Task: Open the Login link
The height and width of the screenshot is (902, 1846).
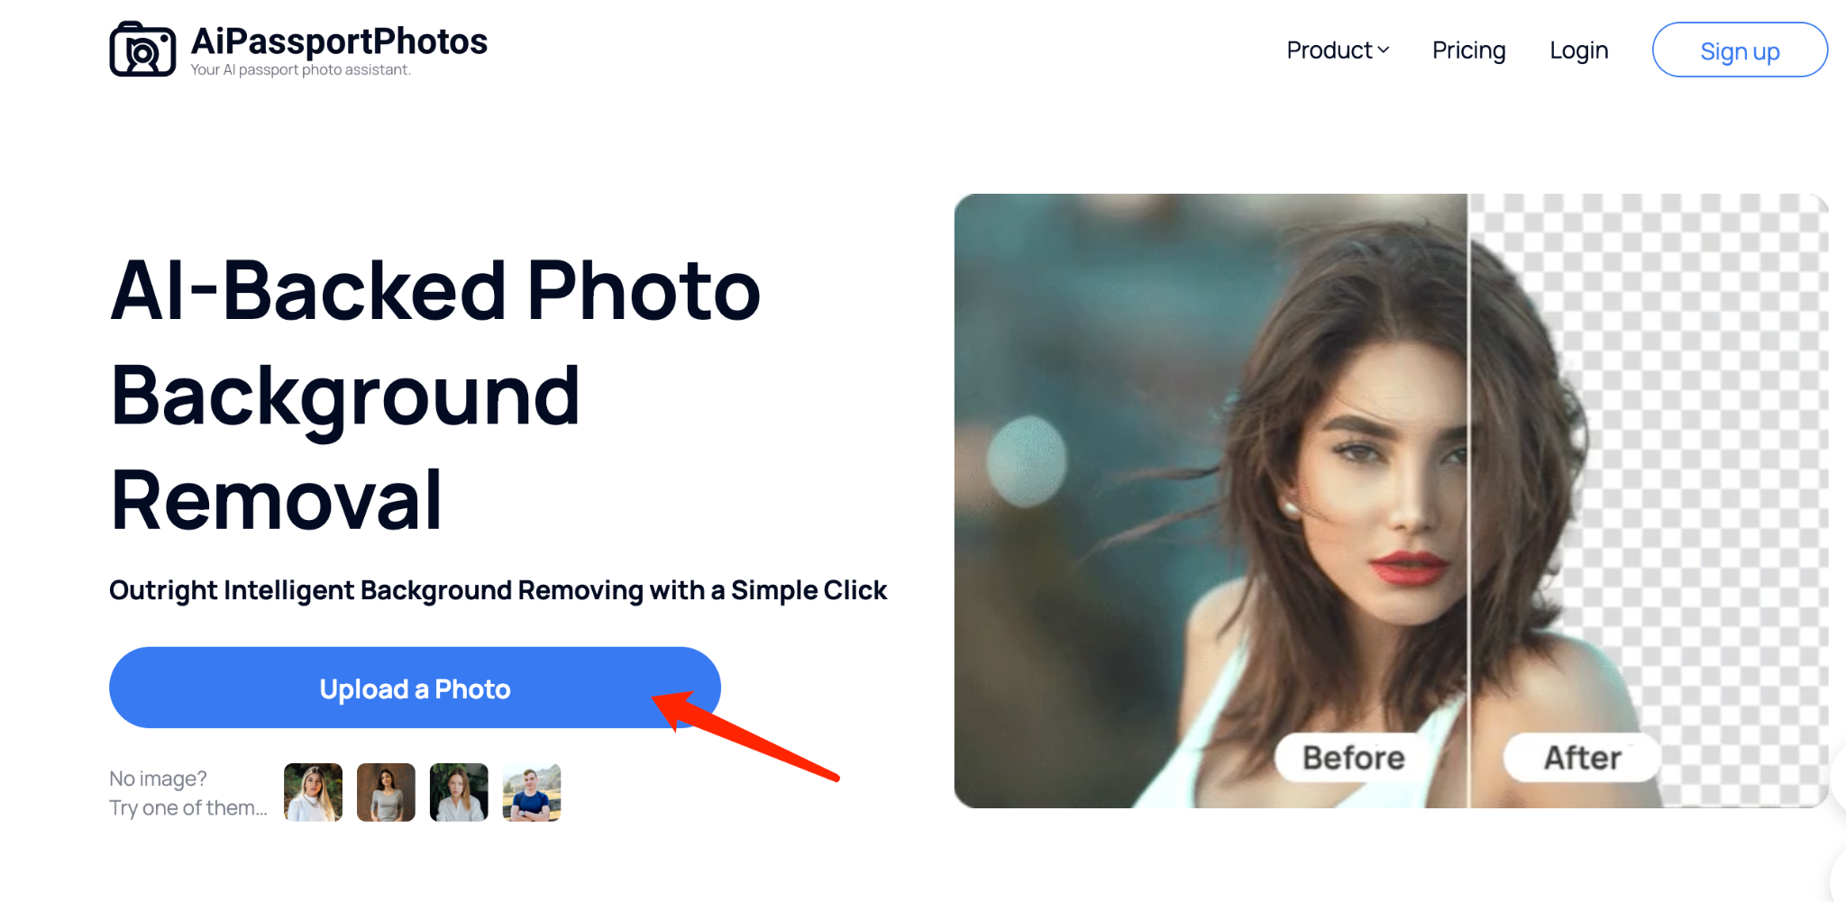Action: 1578,50
